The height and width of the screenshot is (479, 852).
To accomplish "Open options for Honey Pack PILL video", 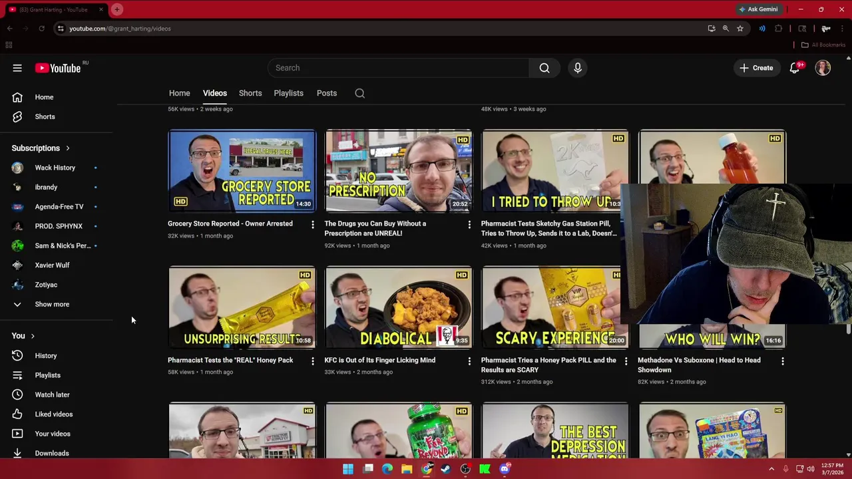I will click(626, 361).
